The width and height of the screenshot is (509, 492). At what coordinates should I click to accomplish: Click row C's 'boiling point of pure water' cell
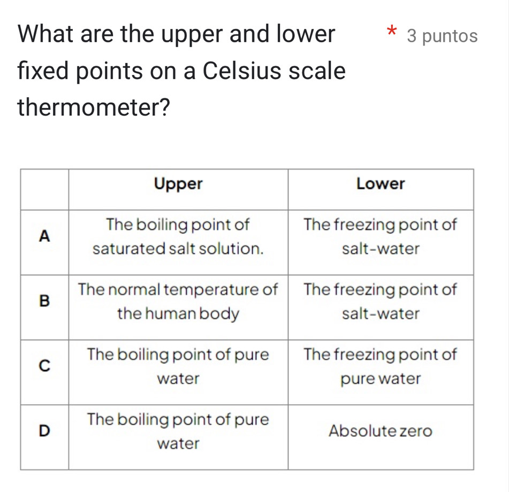click(x=178, y=366)
